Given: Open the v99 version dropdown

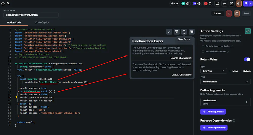Looking at the screenshot, I should click(174, 4).
